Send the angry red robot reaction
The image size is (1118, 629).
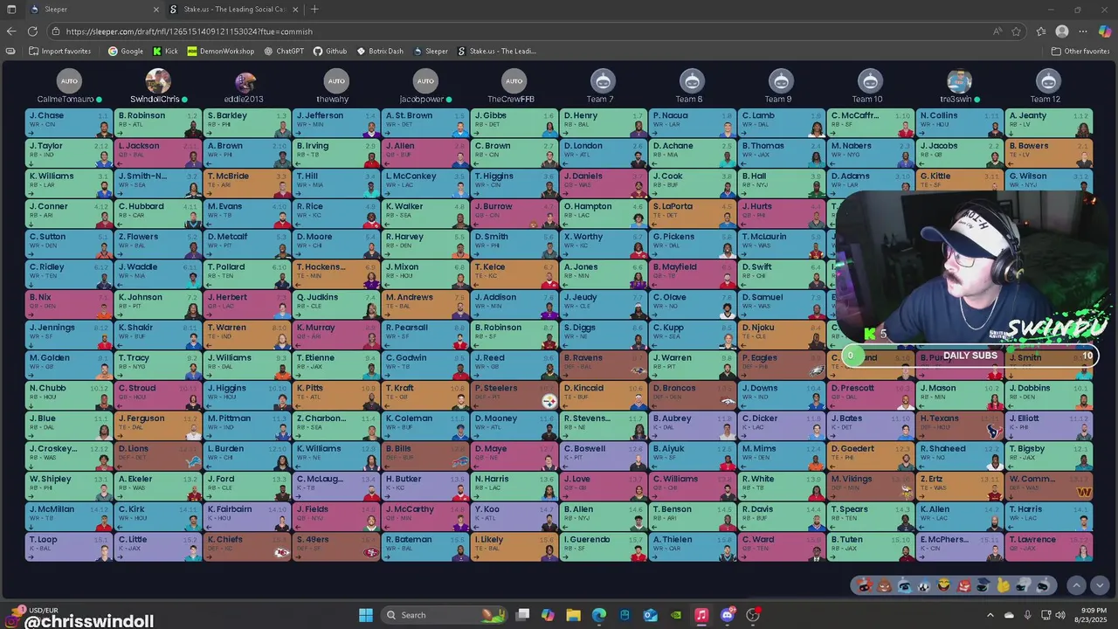click(964, 585)
